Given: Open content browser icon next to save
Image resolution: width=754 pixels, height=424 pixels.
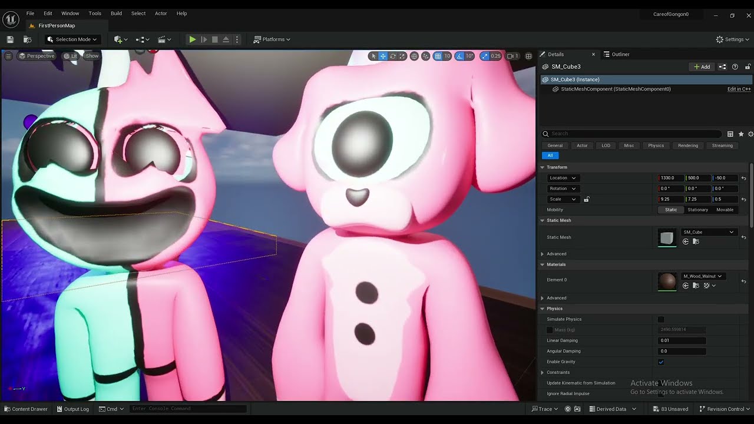Looking at the screenshot, I should pyautogui.click(x=27, y=39).
